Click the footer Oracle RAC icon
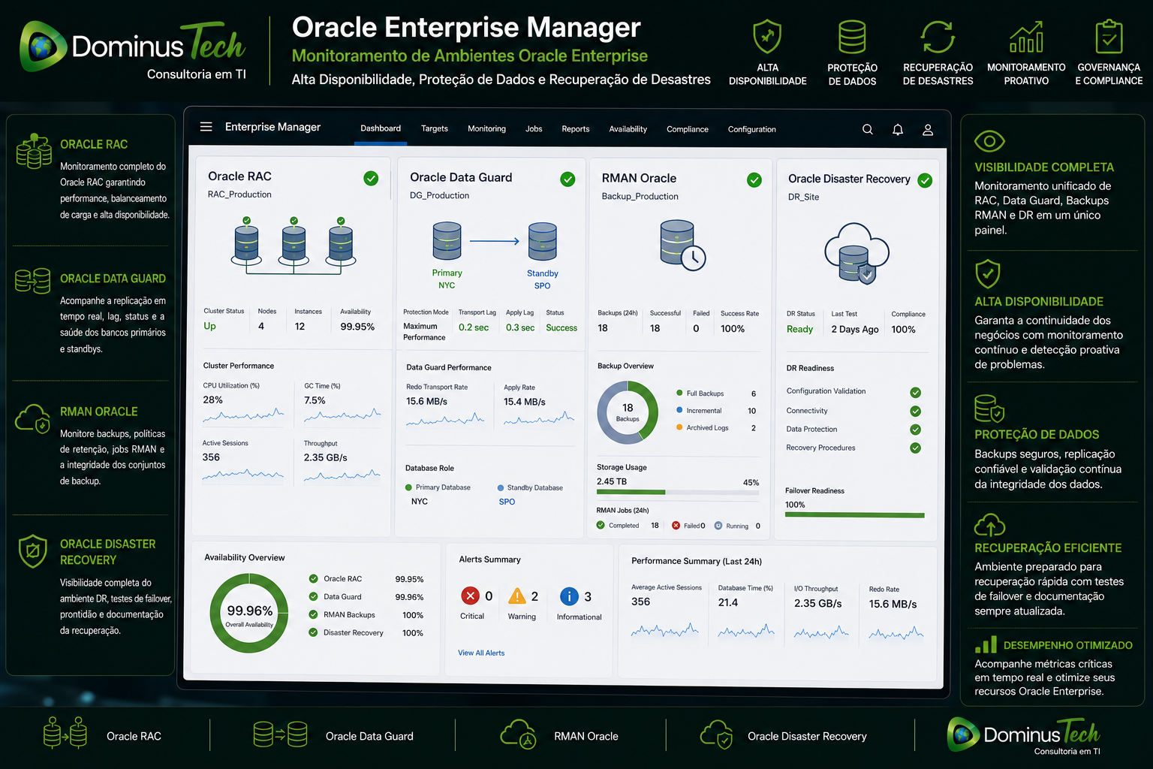The image size is (1153, 769). [x=65, y=733]
